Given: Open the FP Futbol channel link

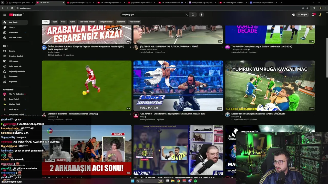Looking at the screenshot, I should click(235, 117).
